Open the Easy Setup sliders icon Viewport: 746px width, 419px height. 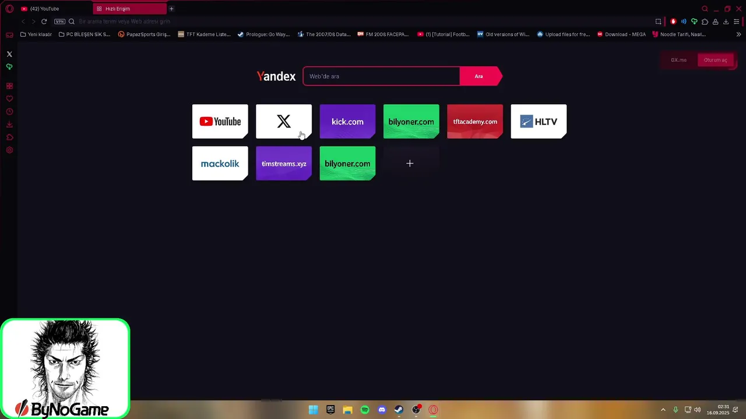[737, 22]
